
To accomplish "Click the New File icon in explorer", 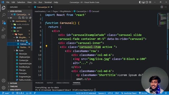I will (20, 18).
